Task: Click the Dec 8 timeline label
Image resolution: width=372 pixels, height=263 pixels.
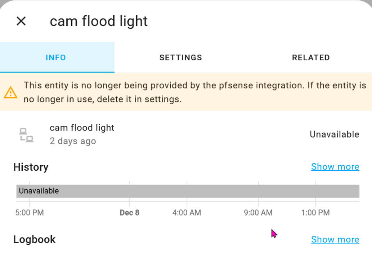Action: [129, 213]
